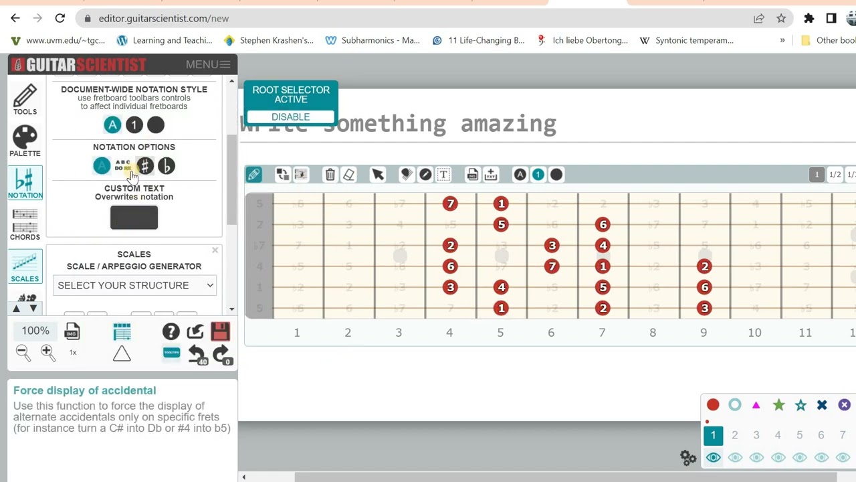The height and width of the screenshot is (482, 856).
Task: Set document notation style to blank dots
Action: (155, 125)
